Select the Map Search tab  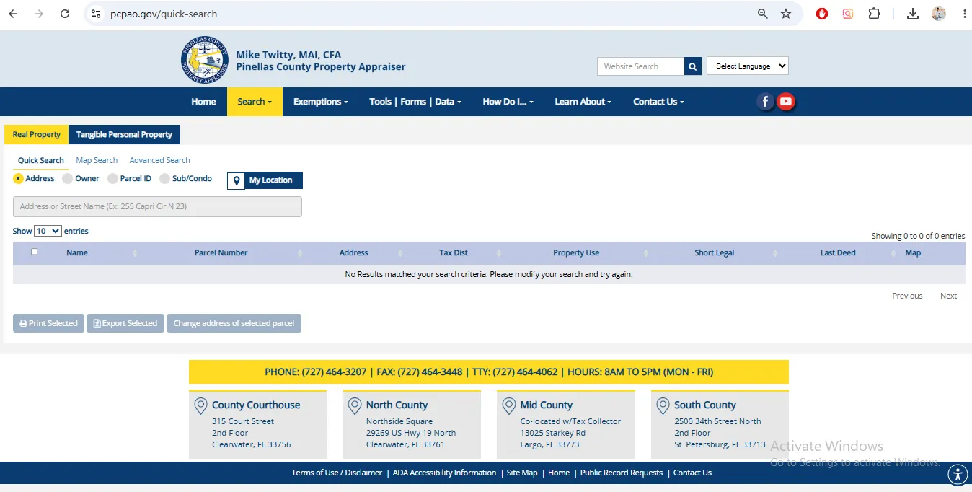click(97, 160)
